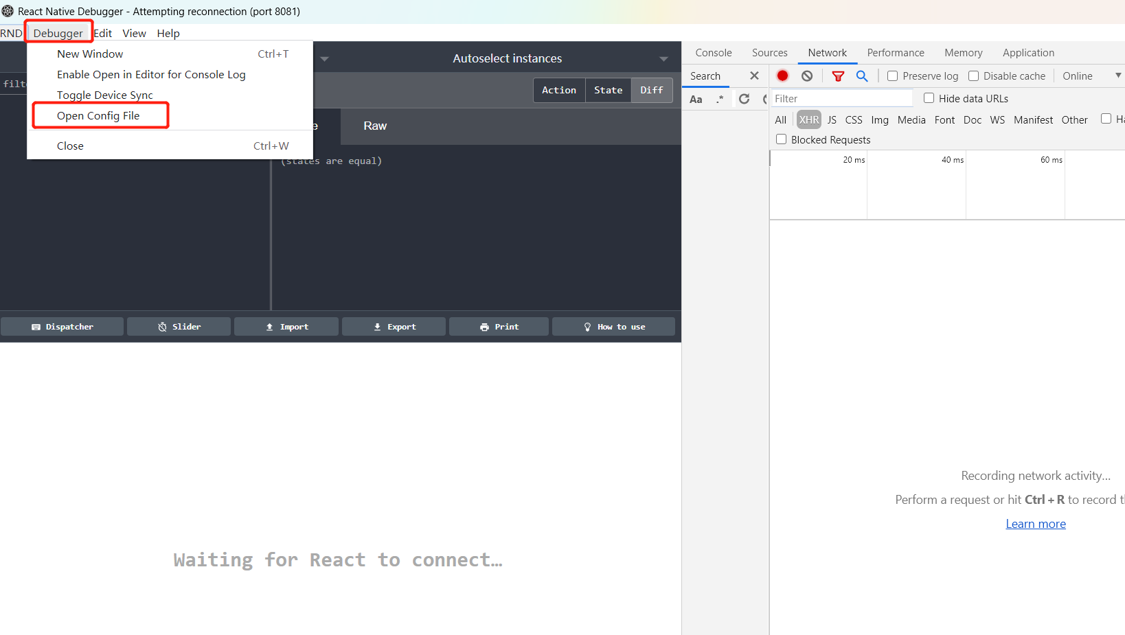Toggle the XHR request filter

pyautogui.click(x=809, y=119)
